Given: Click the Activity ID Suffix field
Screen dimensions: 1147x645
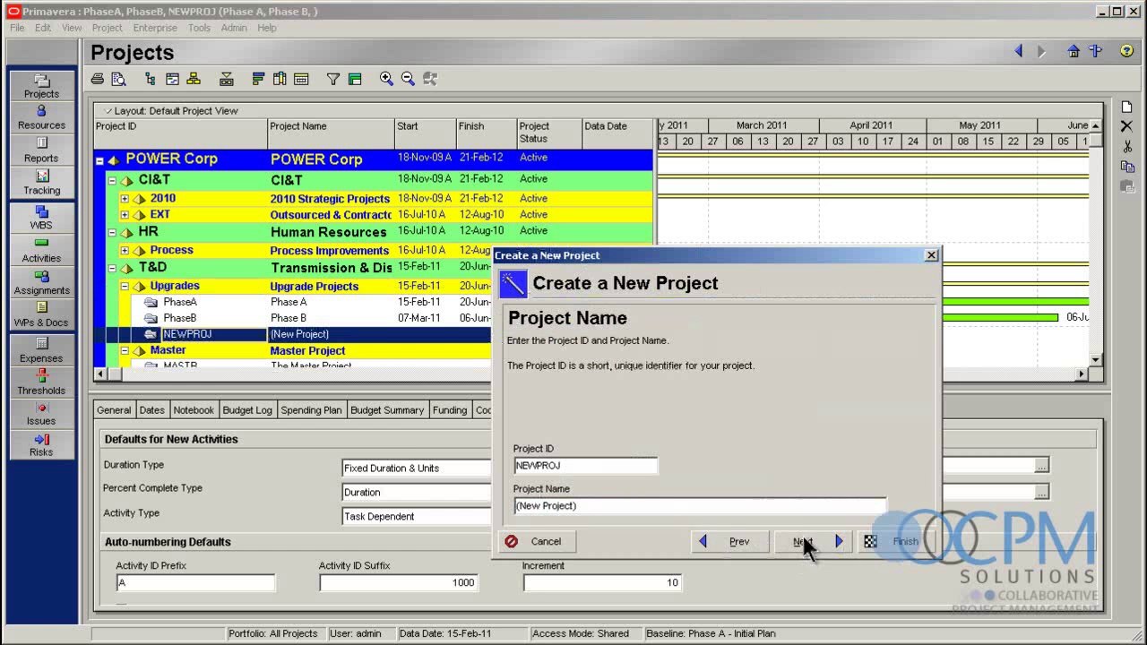Looking at the screenshot, I should (399, 582).
